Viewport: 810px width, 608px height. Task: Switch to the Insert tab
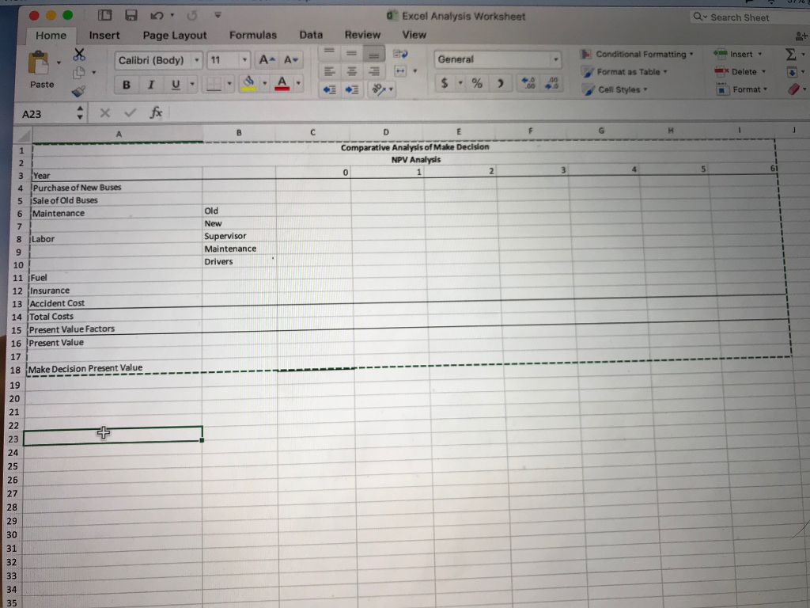pos(104,35)
